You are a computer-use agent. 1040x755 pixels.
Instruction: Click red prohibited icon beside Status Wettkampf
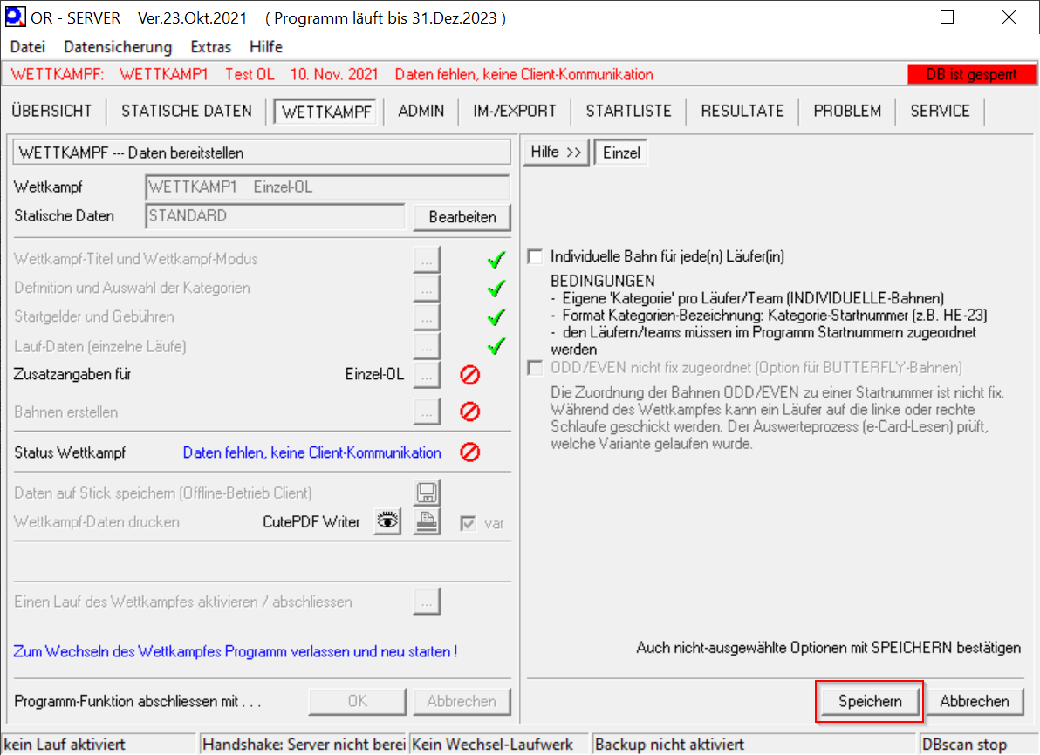(470, 452)
